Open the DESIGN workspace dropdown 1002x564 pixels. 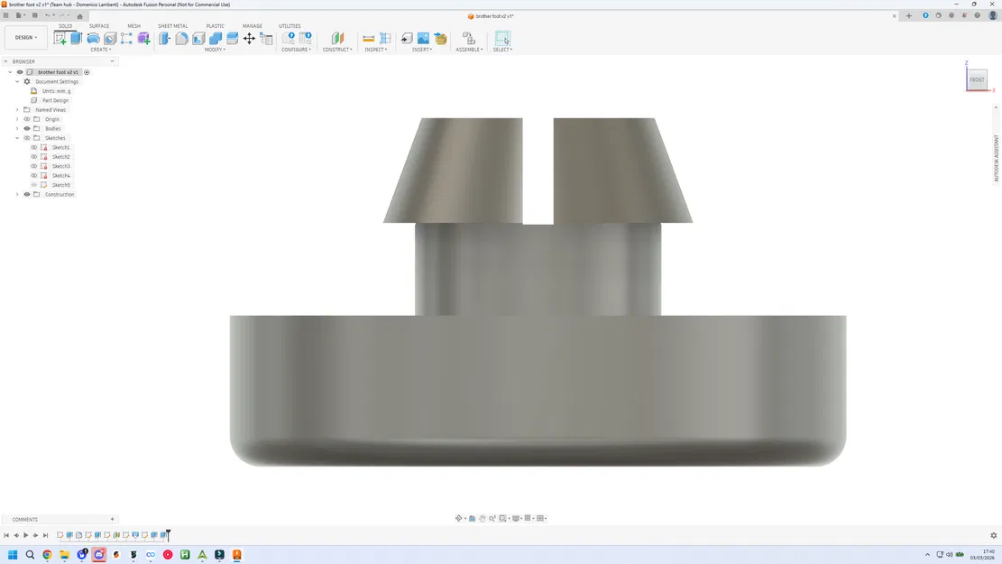(x=26, y=37)
